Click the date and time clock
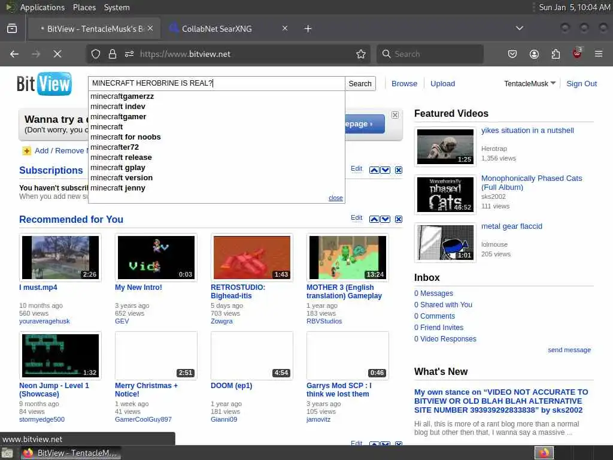 (x=574, y=7)
